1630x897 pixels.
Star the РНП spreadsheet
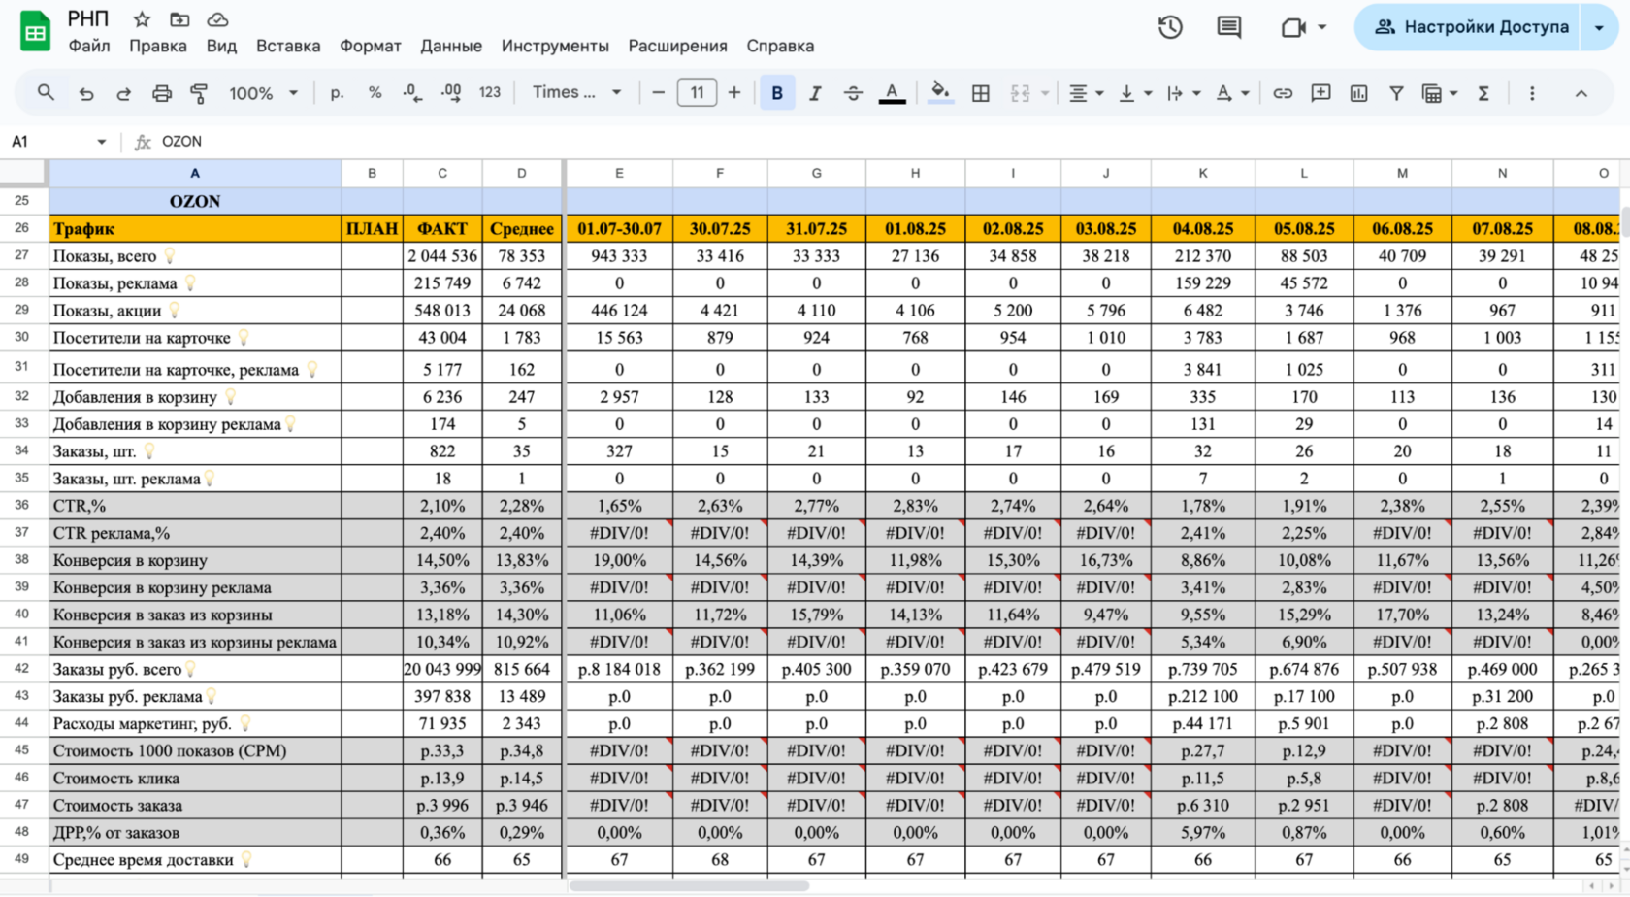tap(142, 19)
